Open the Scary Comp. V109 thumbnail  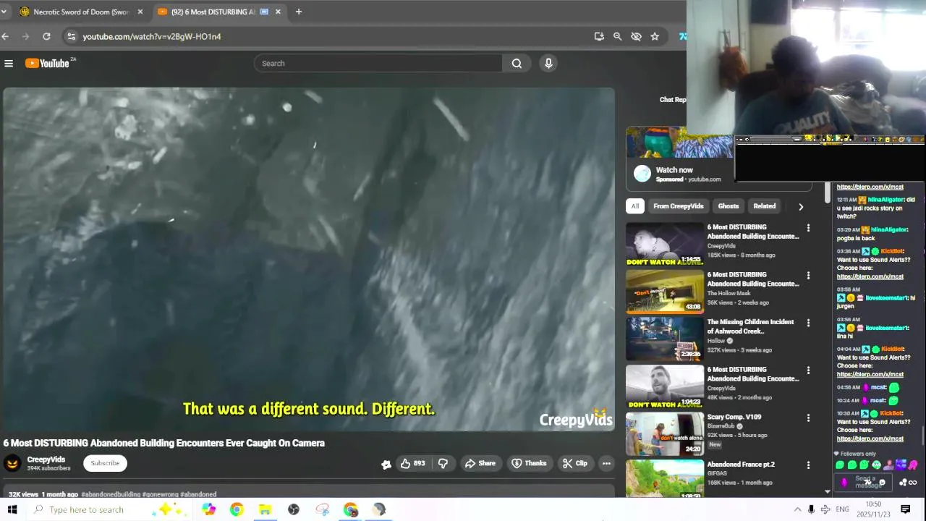[x=664, y=433]
